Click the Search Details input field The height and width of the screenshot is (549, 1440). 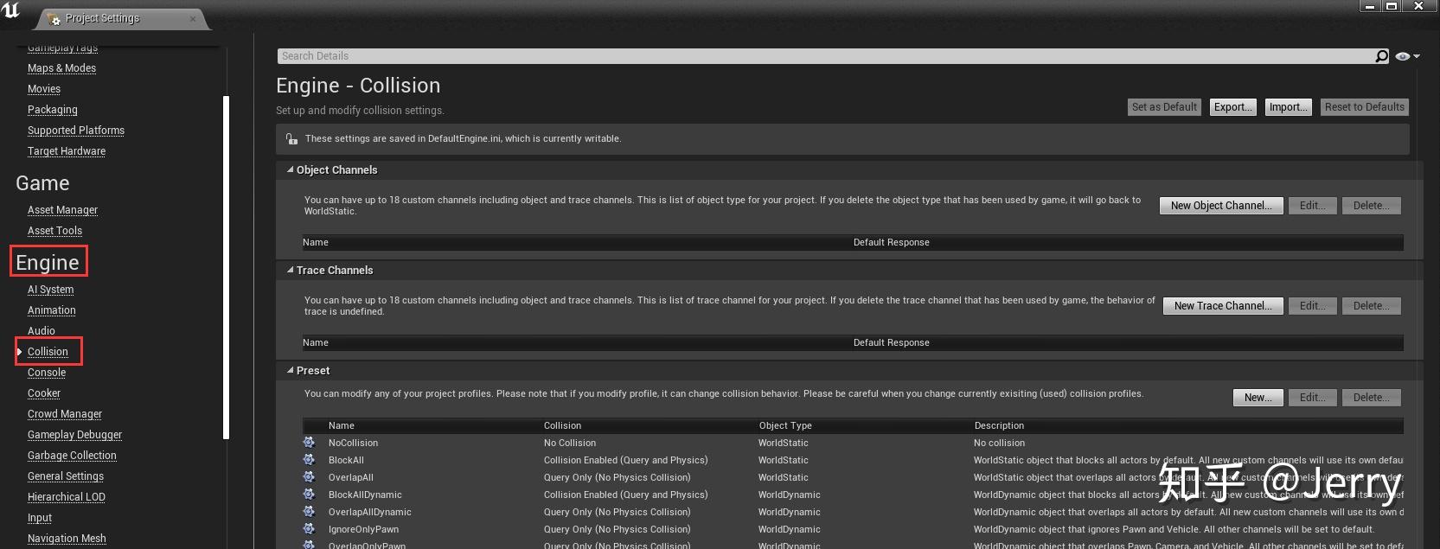[826, 56]
